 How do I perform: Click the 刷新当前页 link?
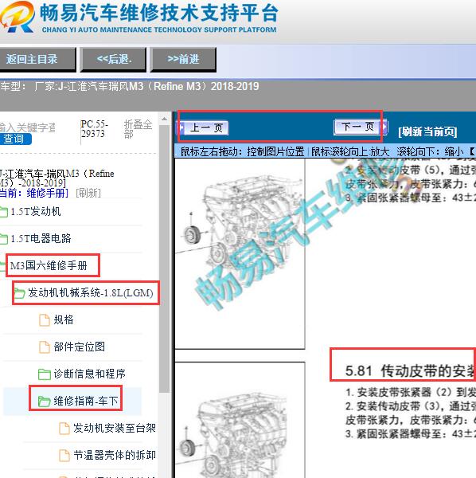tap(427, 131)
